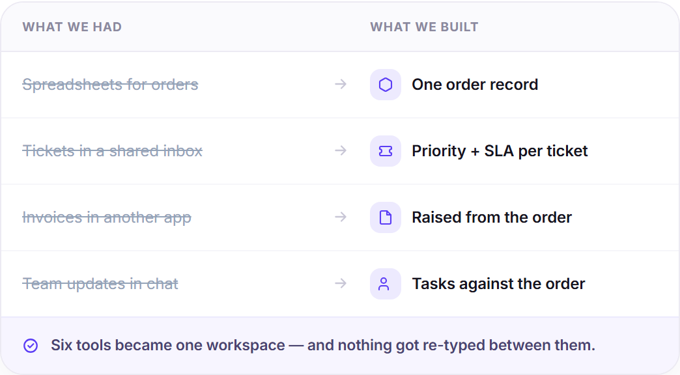This screenshot has height=375, width=680.
Task: Click the arrow after Team updates in chat
Action: (341, 283)
